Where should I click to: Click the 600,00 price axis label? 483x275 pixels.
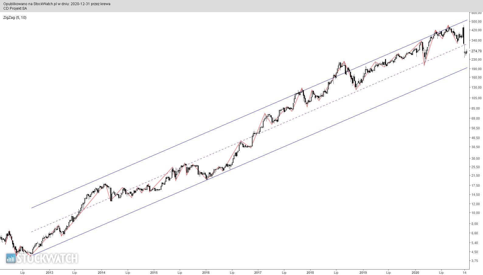[476, 13]
